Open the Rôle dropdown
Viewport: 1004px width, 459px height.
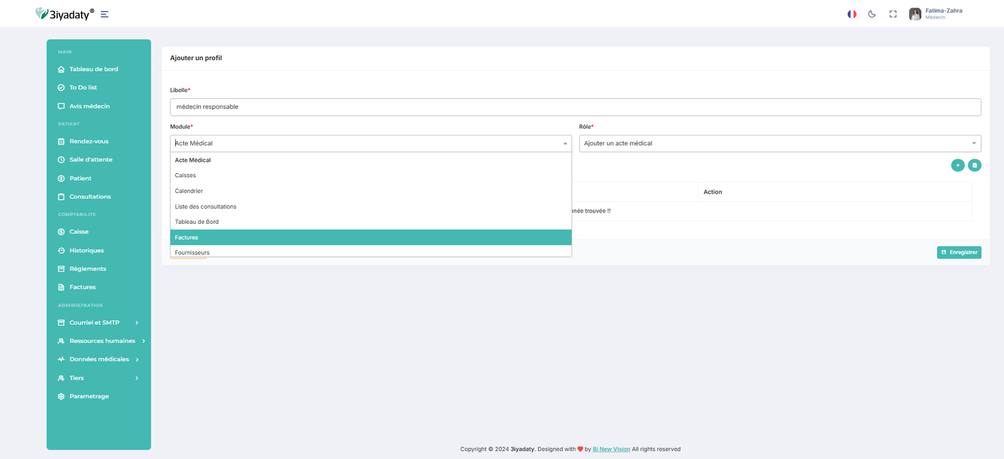coord(779,144)
